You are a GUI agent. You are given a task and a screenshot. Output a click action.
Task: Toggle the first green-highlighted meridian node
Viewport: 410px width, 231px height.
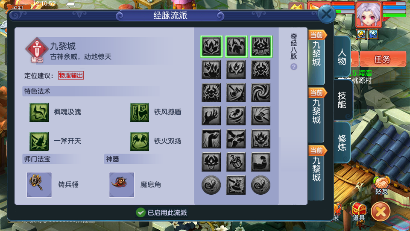pyautogui.click(x=211, y=47)
